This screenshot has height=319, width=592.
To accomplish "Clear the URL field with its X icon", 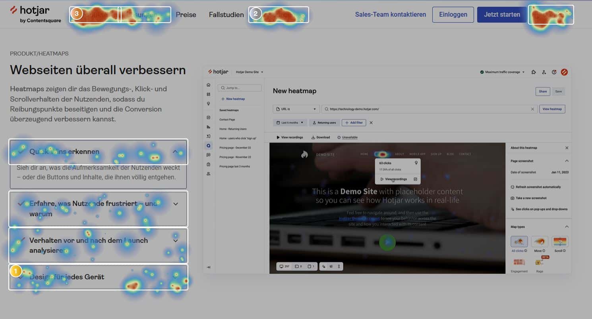I will 533,109.
